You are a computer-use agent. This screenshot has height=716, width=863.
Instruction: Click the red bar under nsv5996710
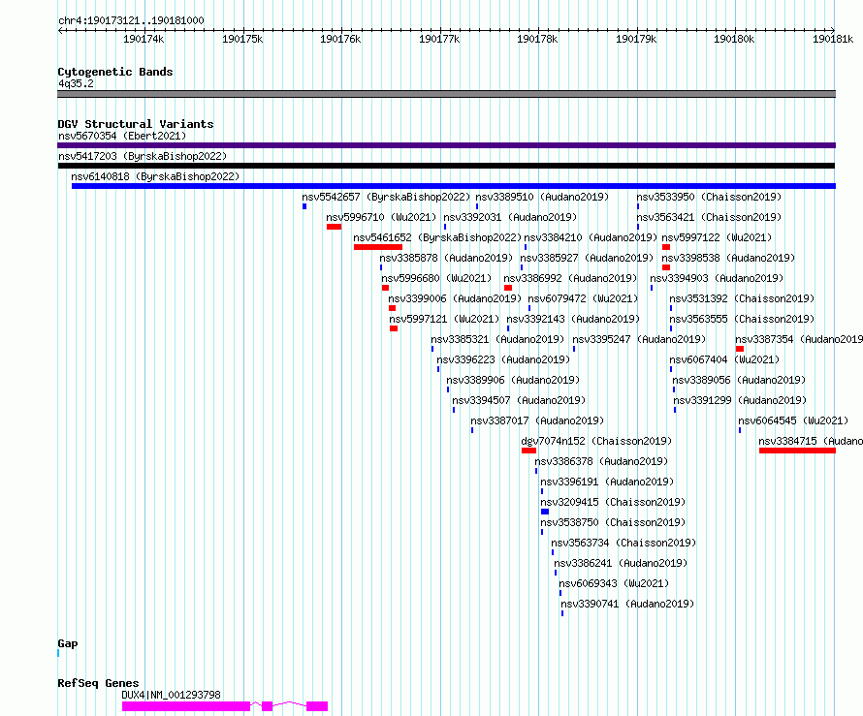(334, 227)
